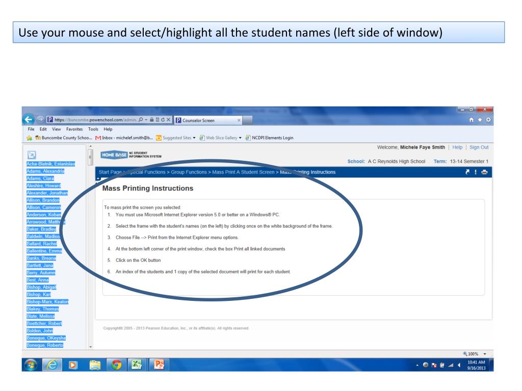Viewport: 522px width, 391px height.
Task: Open the Favorites menu
Action: [74, 129]
